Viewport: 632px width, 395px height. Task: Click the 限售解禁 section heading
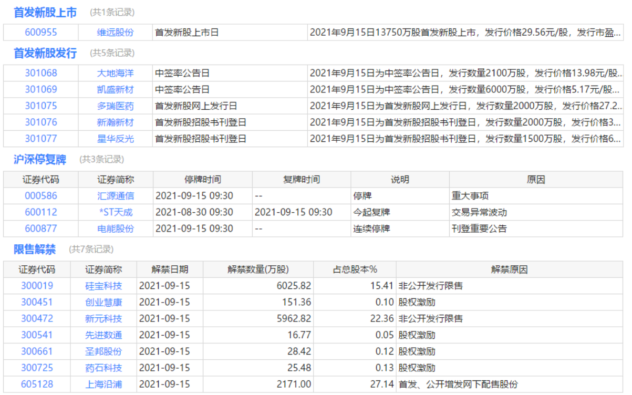point(35,249)
